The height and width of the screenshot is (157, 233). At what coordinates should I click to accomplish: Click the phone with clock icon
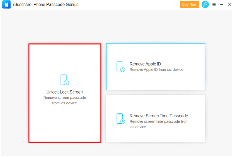click(x=121, y=119)
